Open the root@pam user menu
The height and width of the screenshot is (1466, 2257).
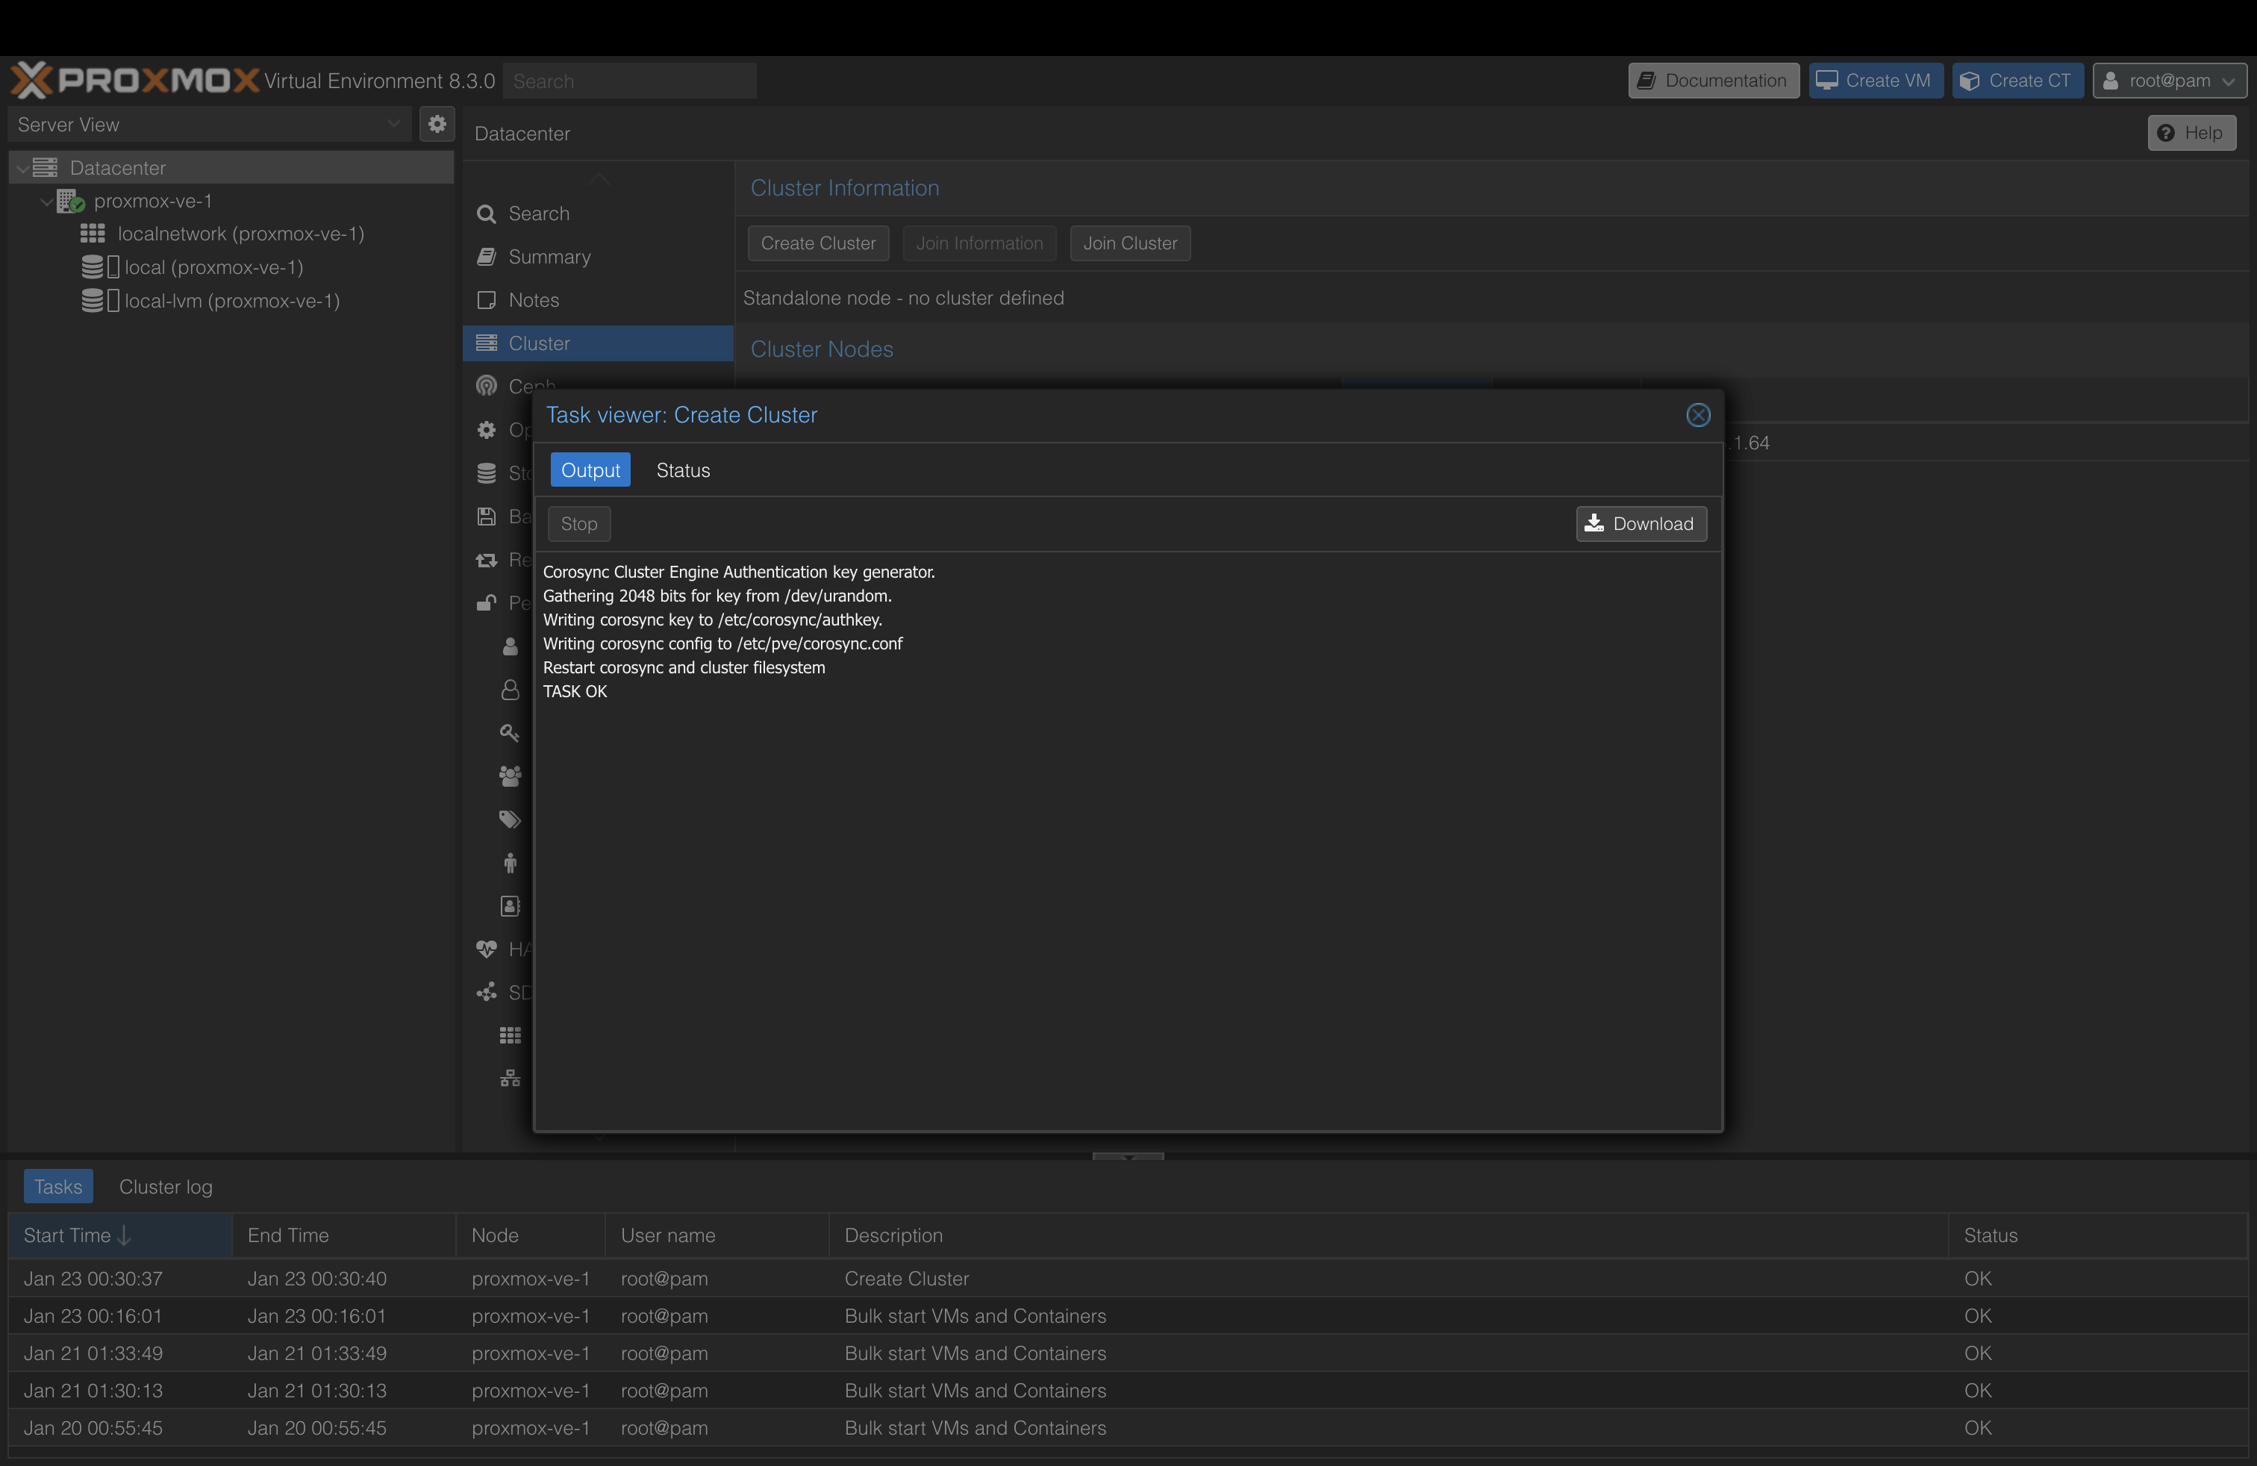click(2168, 81)
